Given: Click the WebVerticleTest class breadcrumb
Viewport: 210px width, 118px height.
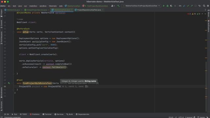Looking at the screenshot, I should (73, 6).
